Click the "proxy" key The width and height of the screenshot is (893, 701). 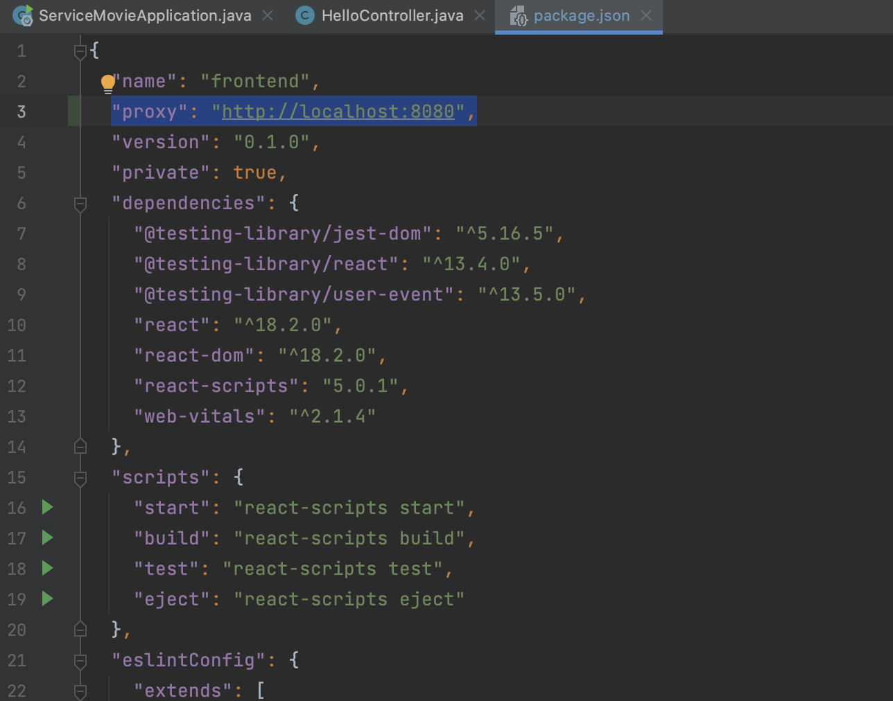point(150,112)
